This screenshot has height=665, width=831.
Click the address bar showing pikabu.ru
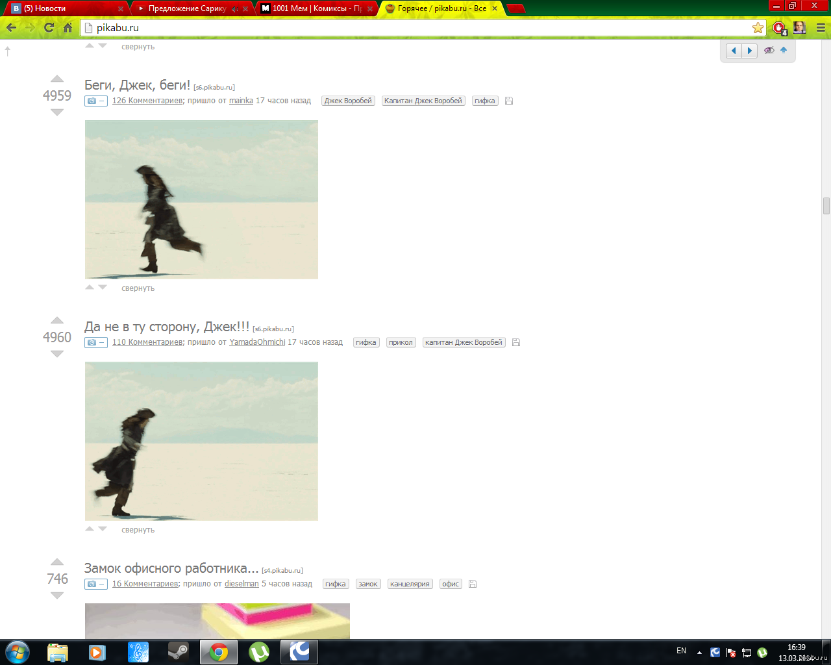pyautogui.click(x=415, y=28)
